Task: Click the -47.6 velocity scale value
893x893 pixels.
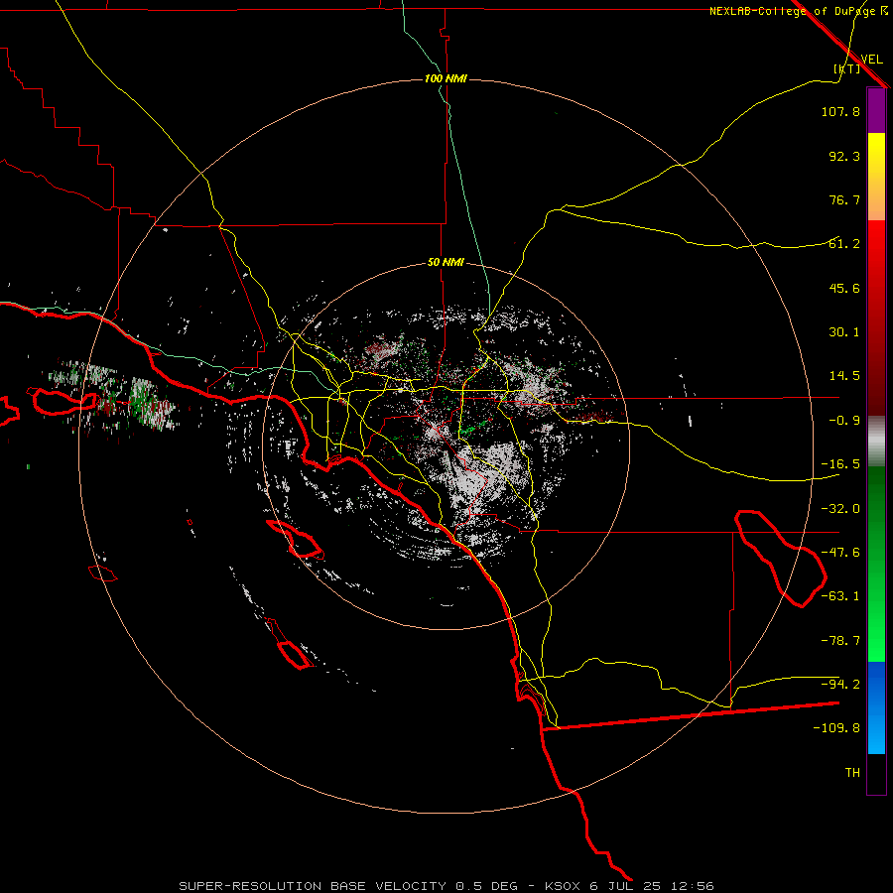Action: click(x=840, y=553)
